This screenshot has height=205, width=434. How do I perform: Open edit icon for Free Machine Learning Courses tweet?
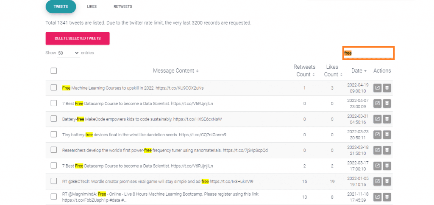tap(377, 88)
